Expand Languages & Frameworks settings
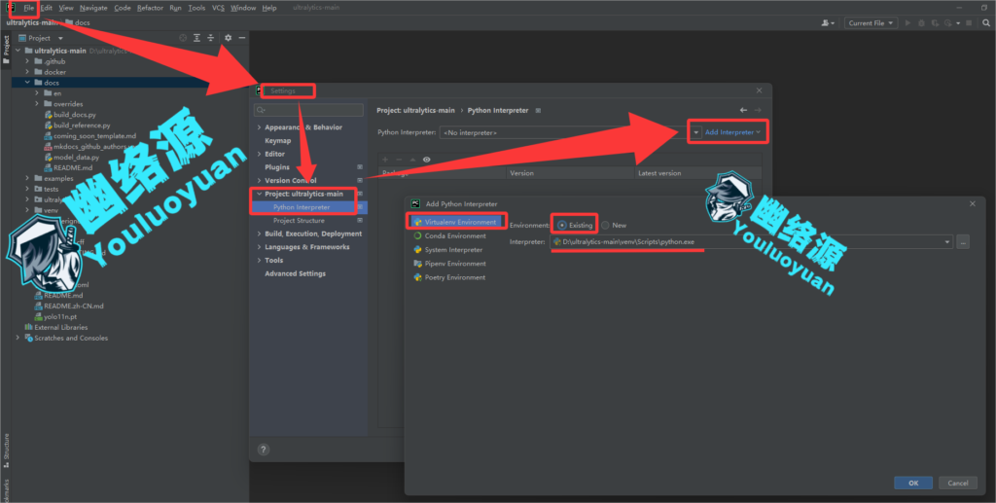This screenshot has height=503, width=996. click(259, 247)
